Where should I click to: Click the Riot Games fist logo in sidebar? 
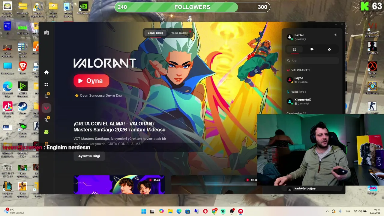pos(46,33)
